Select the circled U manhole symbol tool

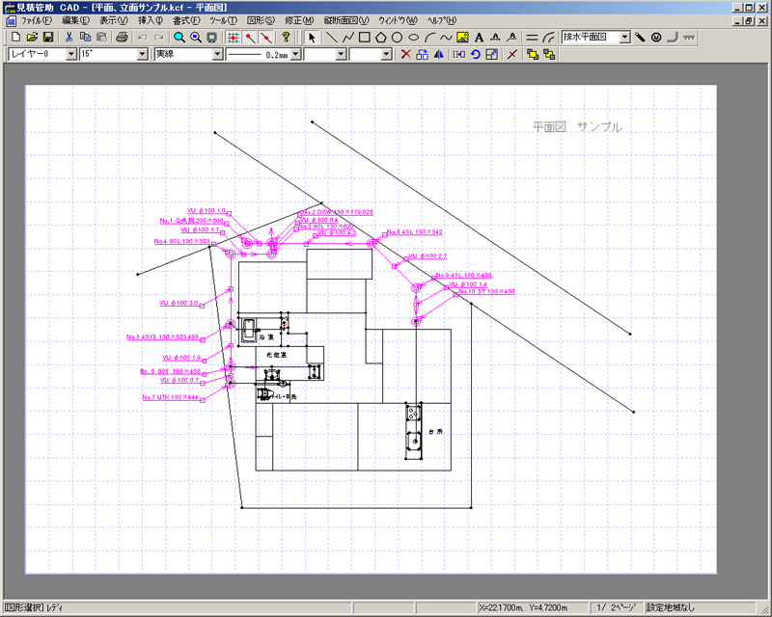tap(656, 38)
